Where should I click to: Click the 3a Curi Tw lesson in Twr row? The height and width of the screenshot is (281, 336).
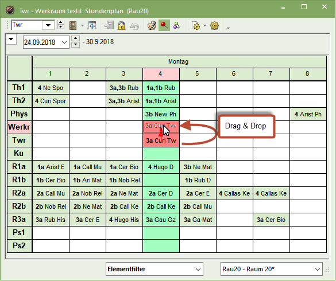click(x=161, y=140)
